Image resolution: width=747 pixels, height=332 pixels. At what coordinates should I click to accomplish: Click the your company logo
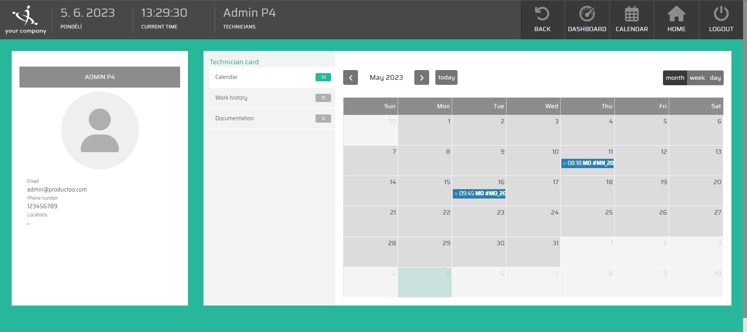click(26, 19)
